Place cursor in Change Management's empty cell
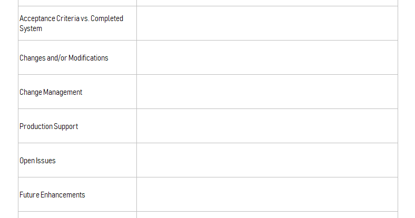Viewport: 415px width, 218px height. [x=267, y=92]
